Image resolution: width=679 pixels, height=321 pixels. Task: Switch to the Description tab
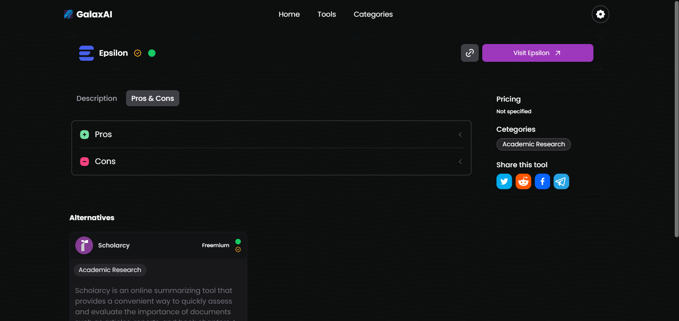(97, 98)
